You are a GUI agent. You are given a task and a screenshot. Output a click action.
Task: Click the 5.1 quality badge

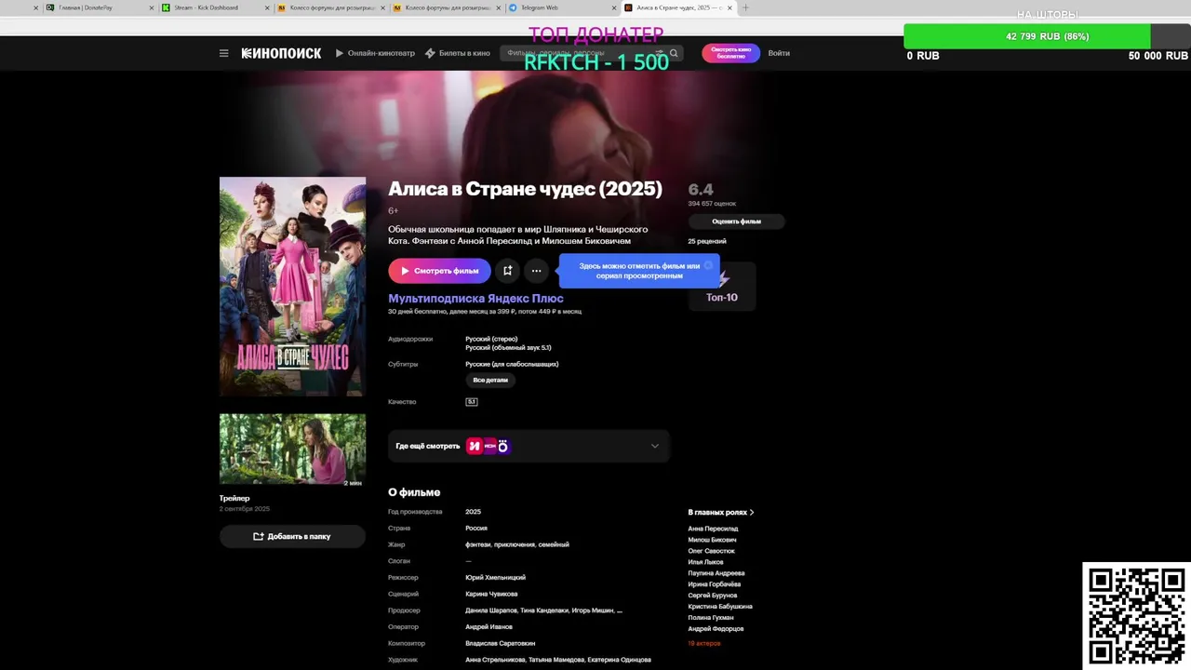[472, 402]
